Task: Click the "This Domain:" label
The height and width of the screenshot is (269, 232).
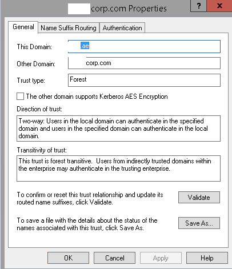Action: [x=34, y=47]
